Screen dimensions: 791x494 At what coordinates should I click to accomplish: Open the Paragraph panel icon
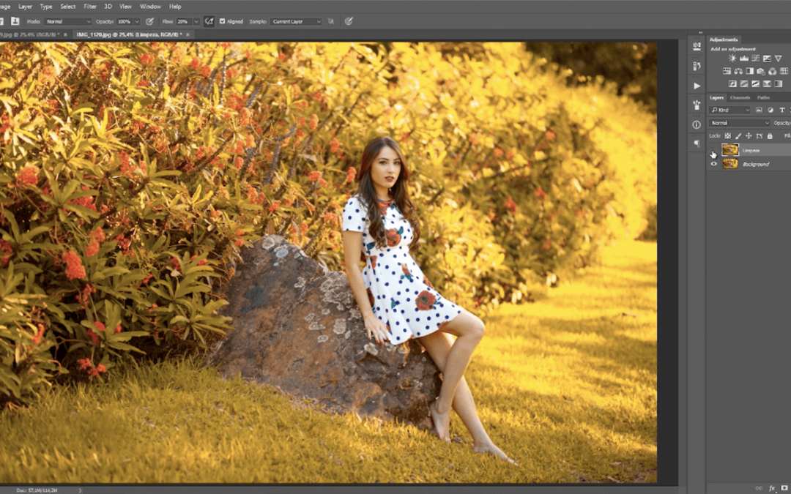point(697,144)
